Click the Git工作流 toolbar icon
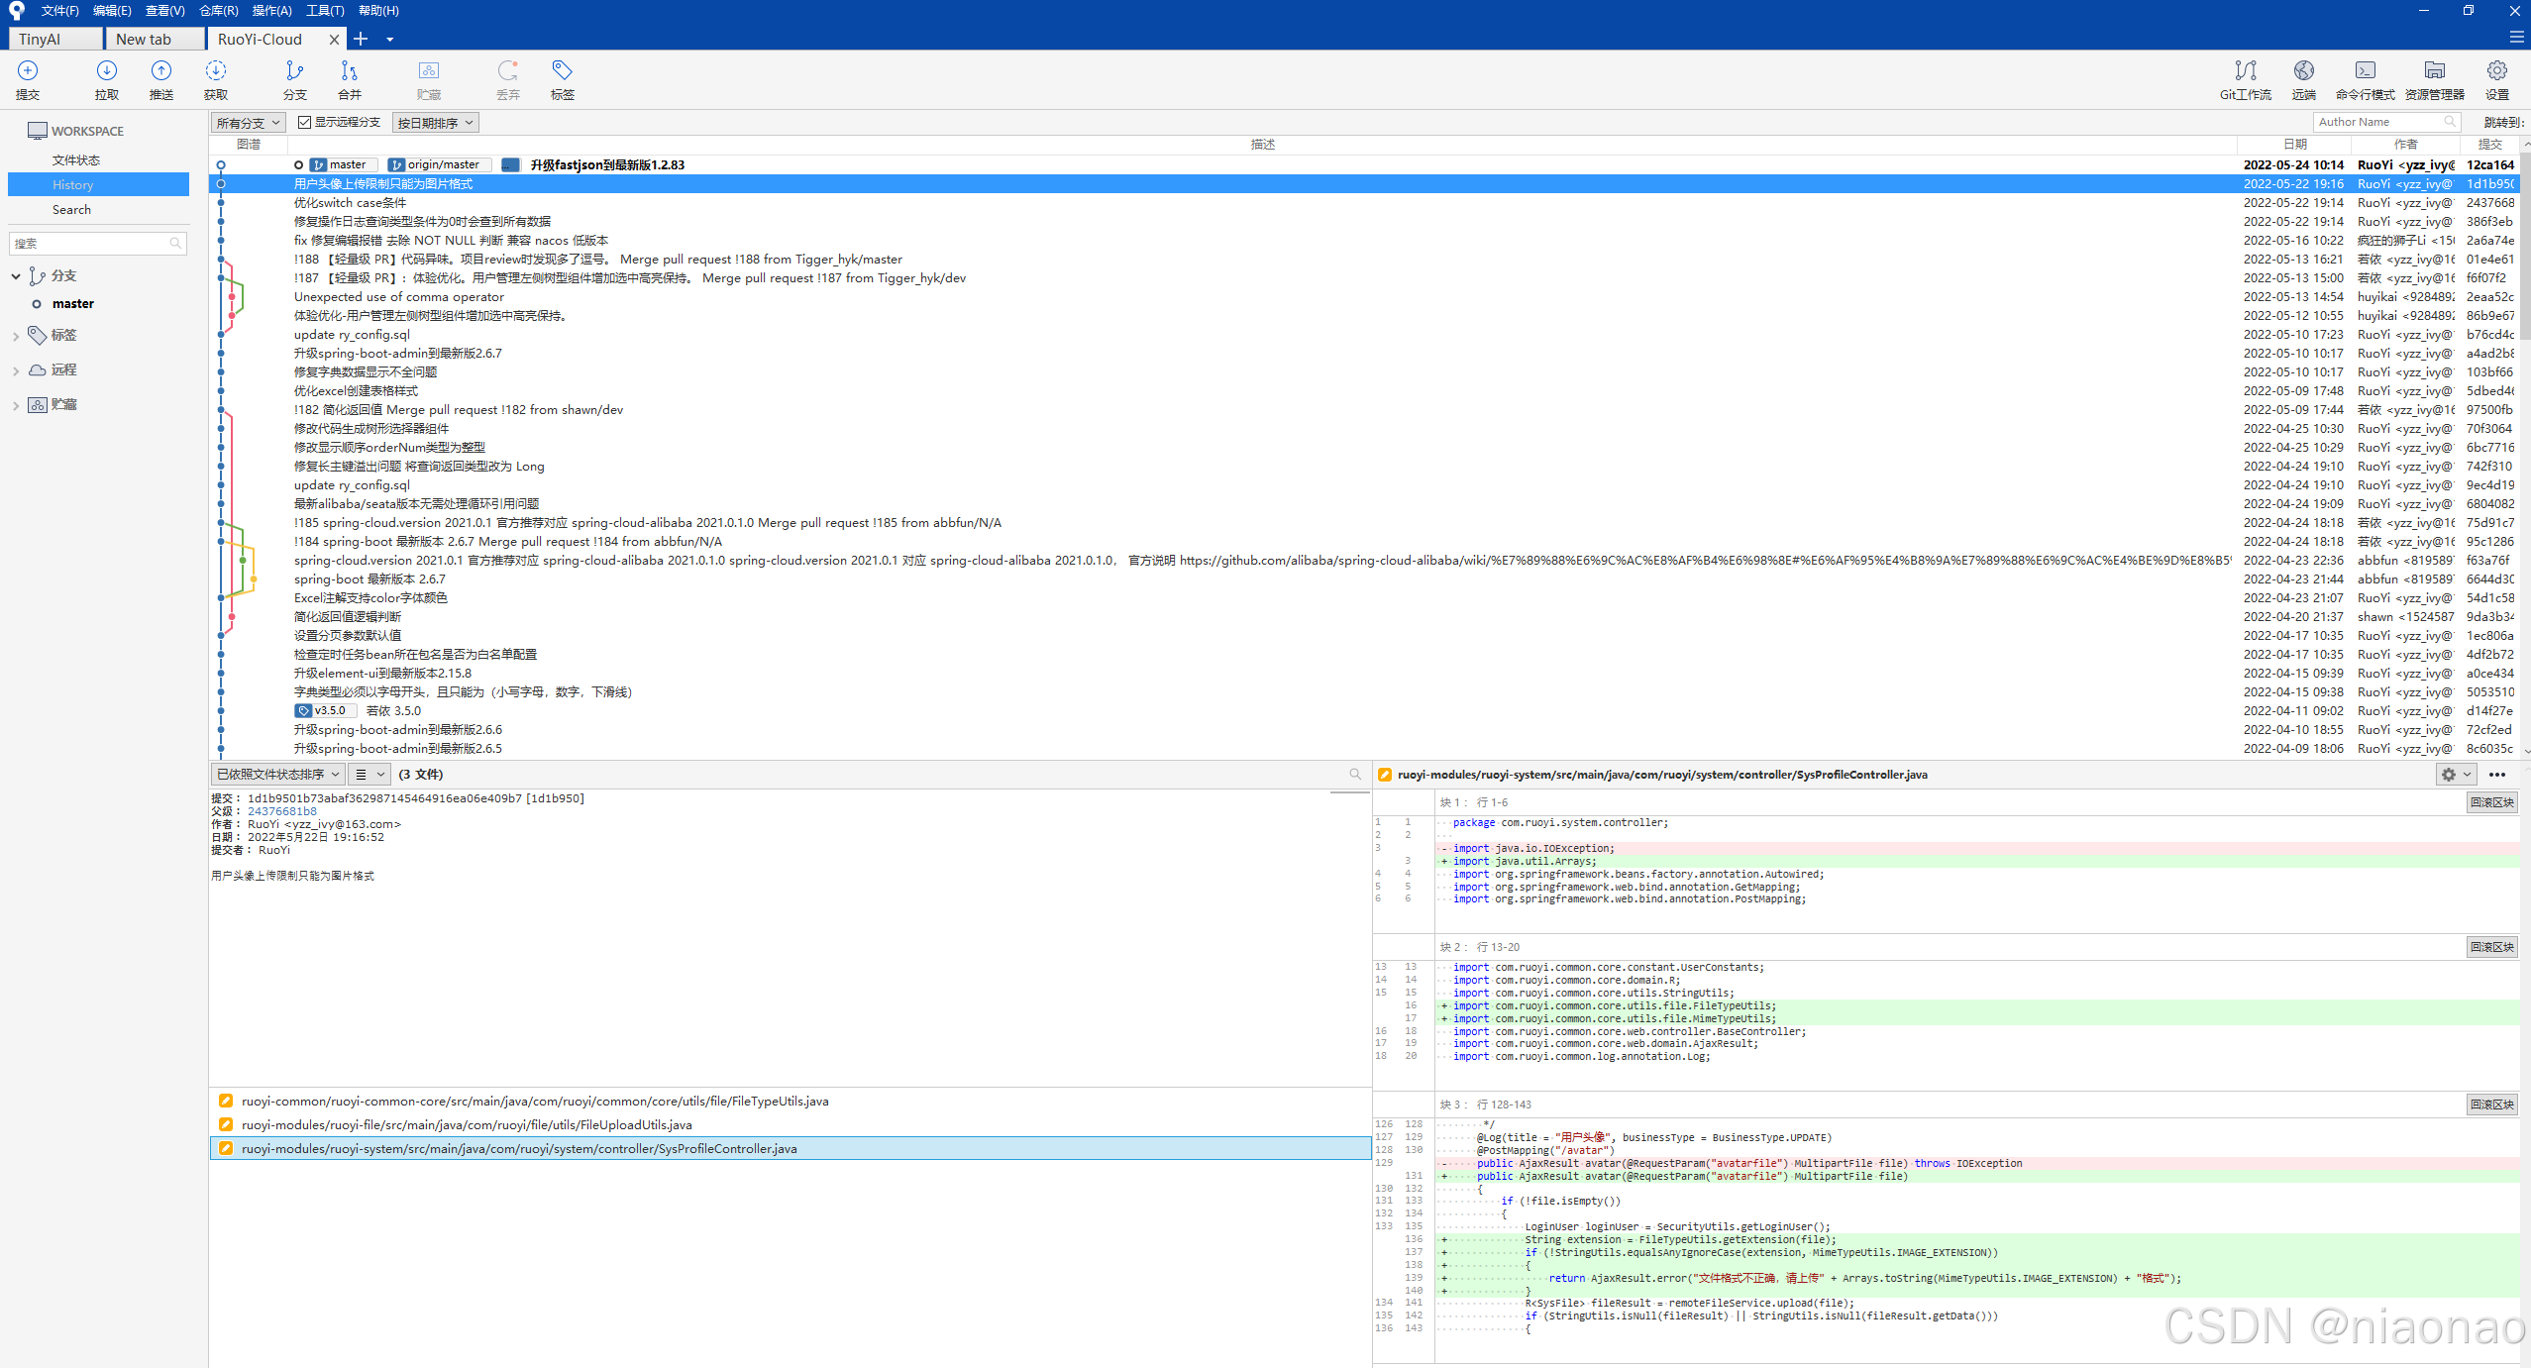This screenshot has width=2531, height=1368. (x=2245, y=71)
